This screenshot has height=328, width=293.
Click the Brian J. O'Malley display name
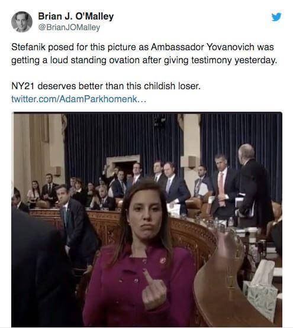pyautogui.click(x=76, y=16)
